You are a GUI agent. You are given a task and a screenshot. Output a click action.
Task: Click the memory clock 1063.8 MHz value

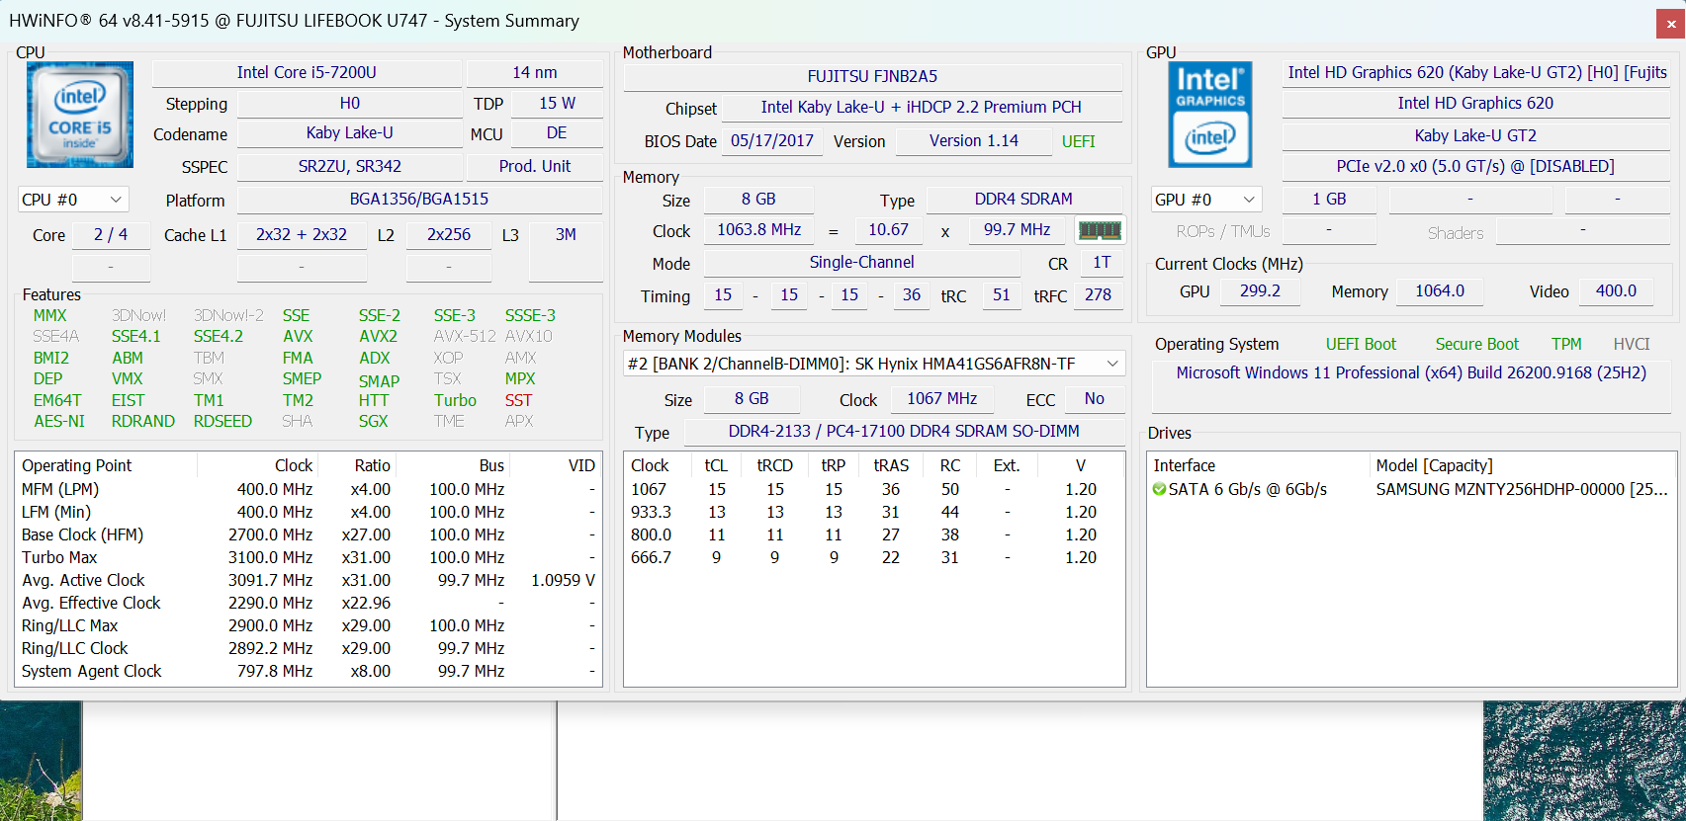click(759, 229)
